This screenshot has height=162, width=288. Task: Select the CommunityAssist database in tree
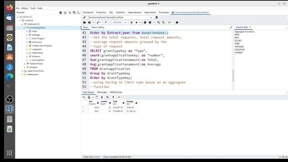tap(37, 28)
